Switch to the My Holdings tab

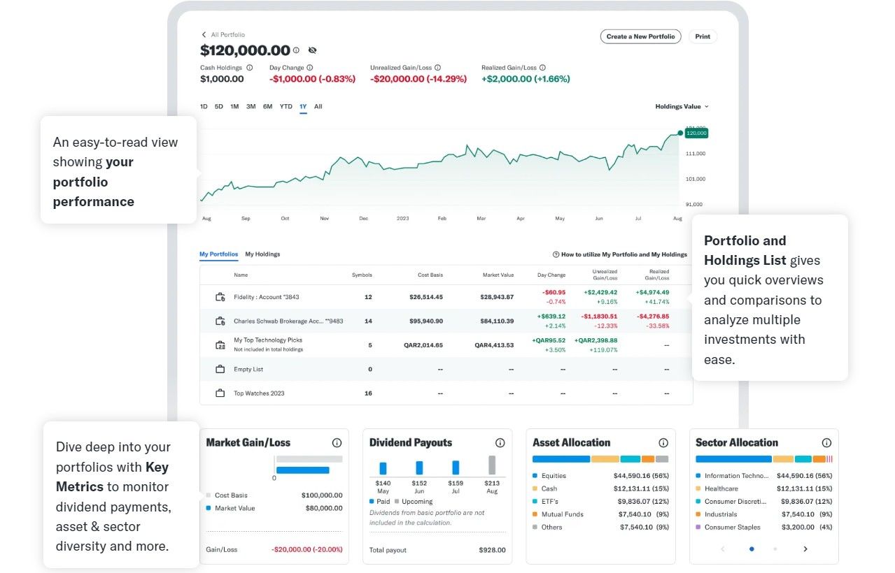pos(262,254)
